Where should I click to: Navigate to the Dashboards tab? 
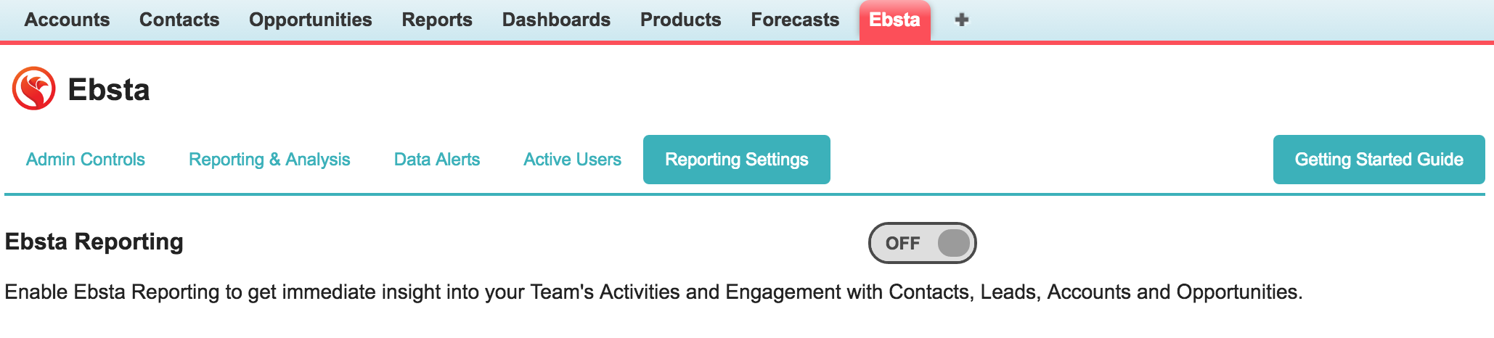coord(556,20)
